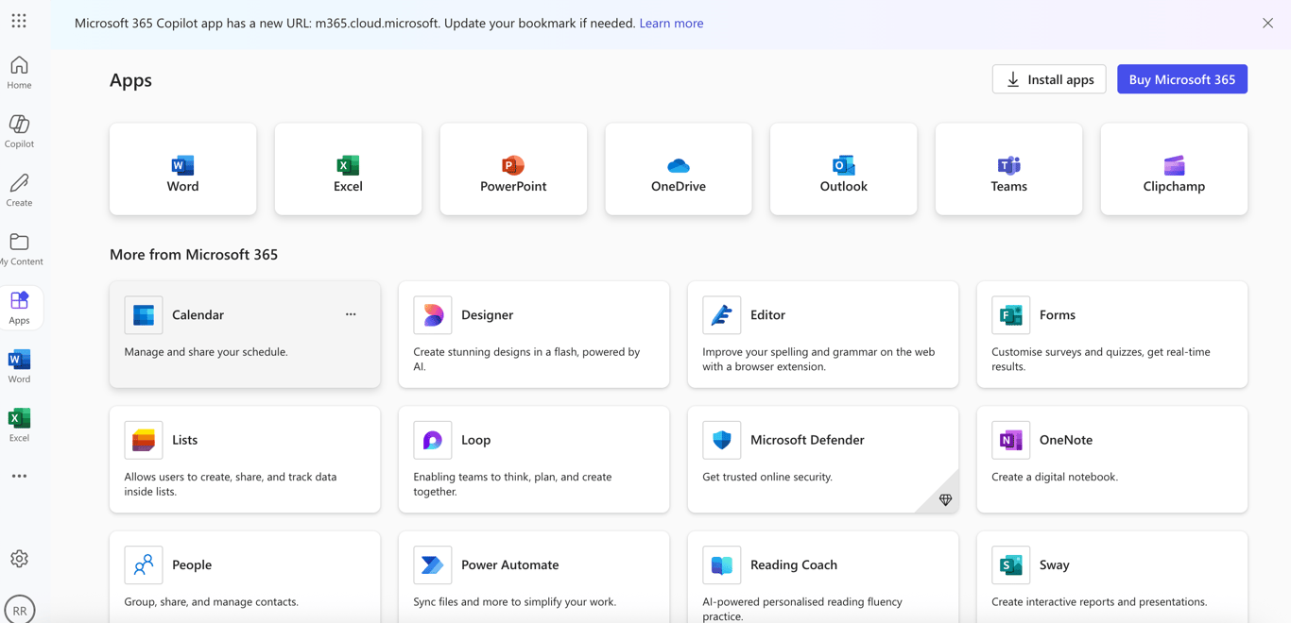Open Copilot from the left sidebar
The image size is (1291, 623).
tap(19, 130)
